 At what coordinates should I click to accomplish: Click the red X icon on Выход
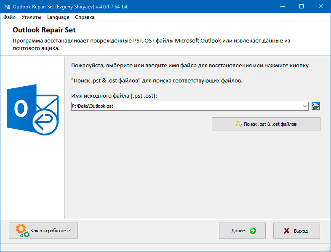[x=286, y=231]
